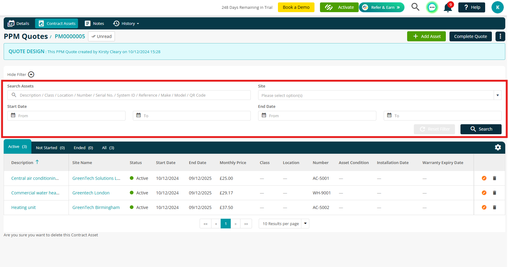Edit the Commercial water heater asset
Viewport: 508px width, 267px height.
point(484,193)
